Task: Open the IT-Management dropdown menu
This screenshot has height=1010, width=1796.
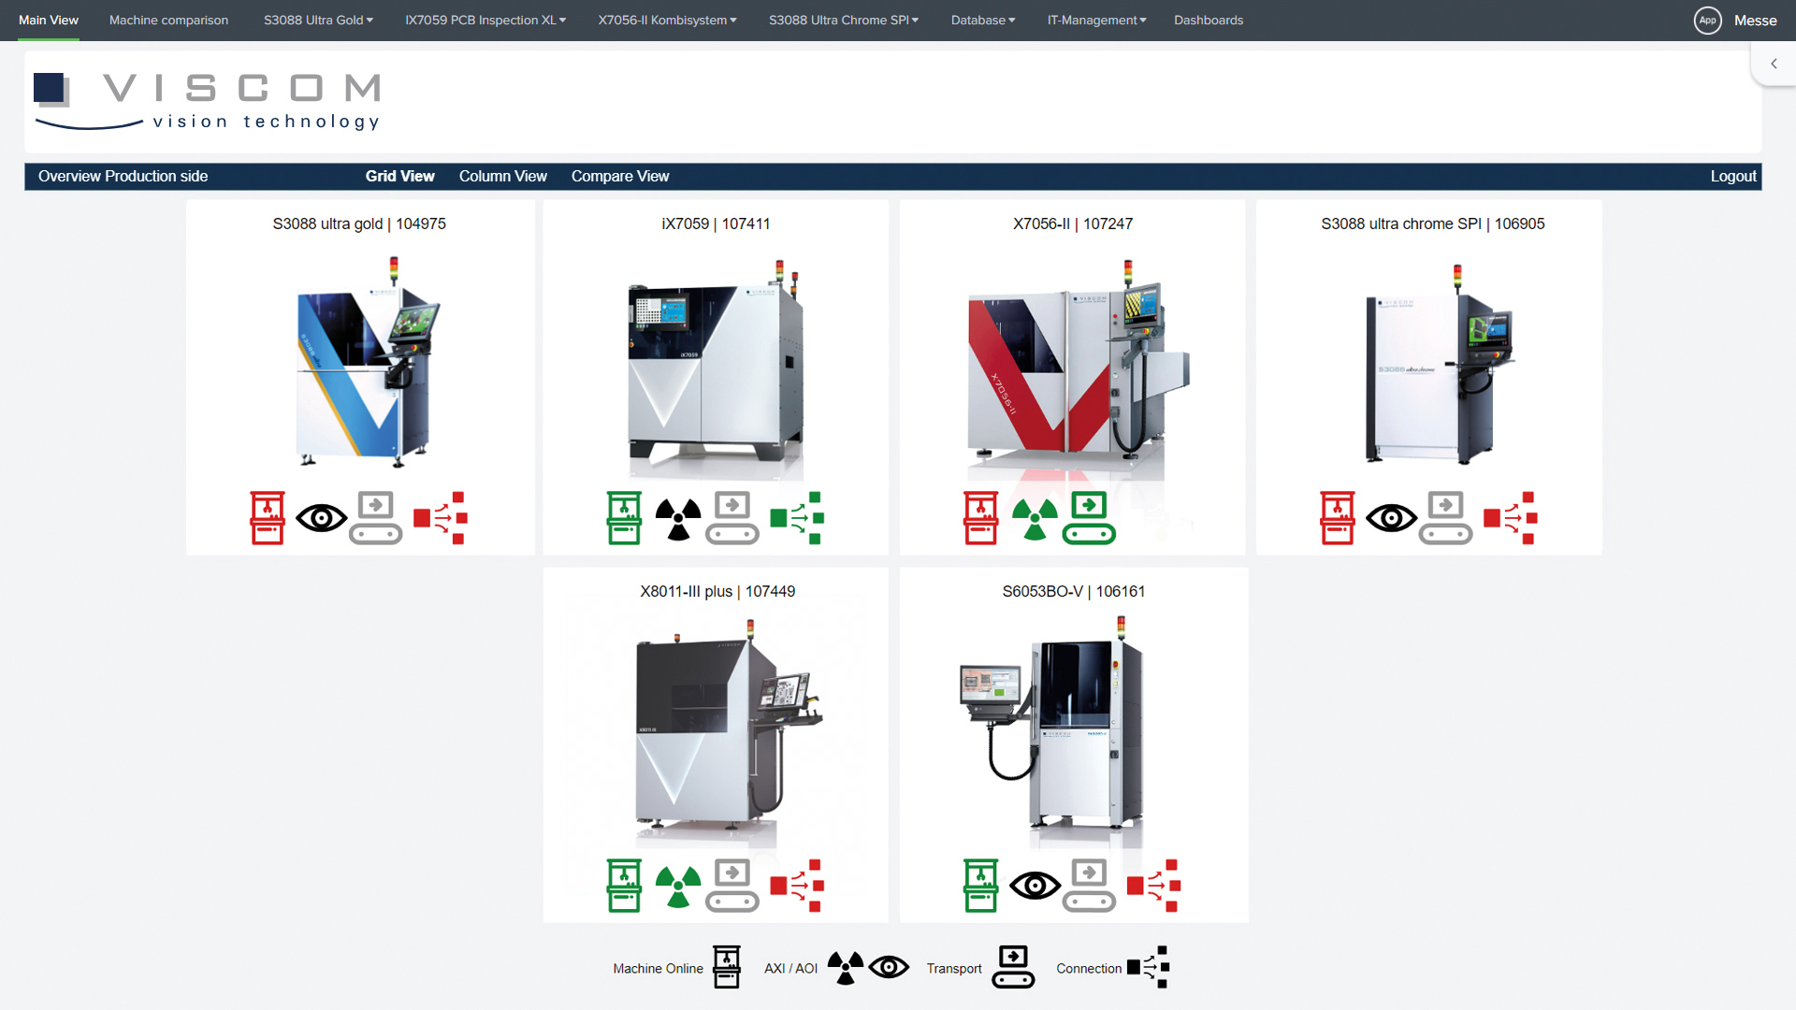Action: click(x=1096, y=20)
